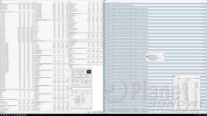This screenshot has width=207, height=116.
Task: Switch to Memory tab in upper CPU-Z window
Action: click(80, 68)
